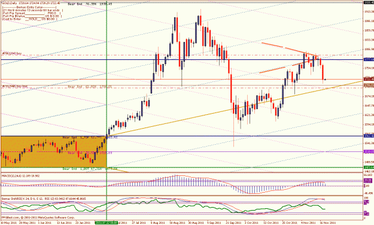Click the 10 May 2011 date label

click(x=8, y=223)
